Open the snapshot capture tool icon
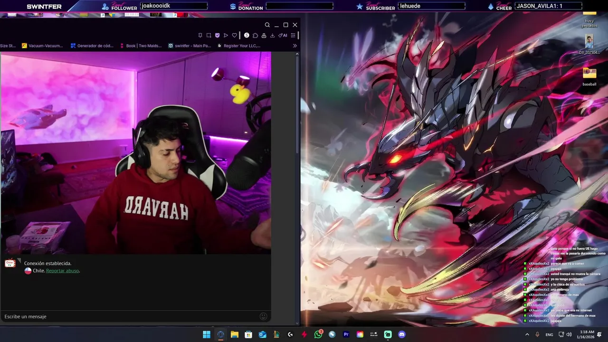 coord(209,35)
